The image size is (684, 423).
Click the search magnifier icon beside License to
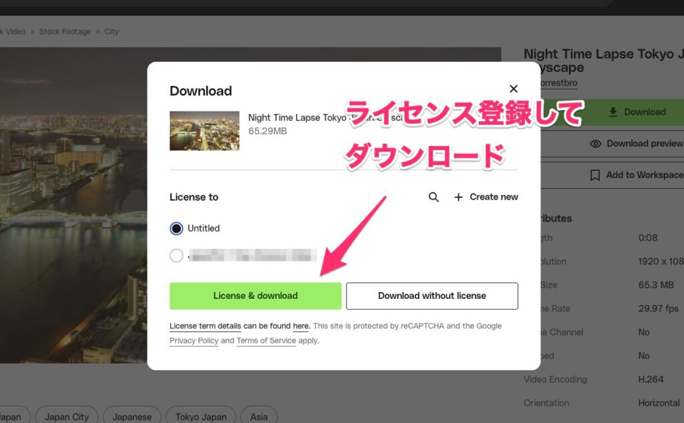[x=434, y=197]
